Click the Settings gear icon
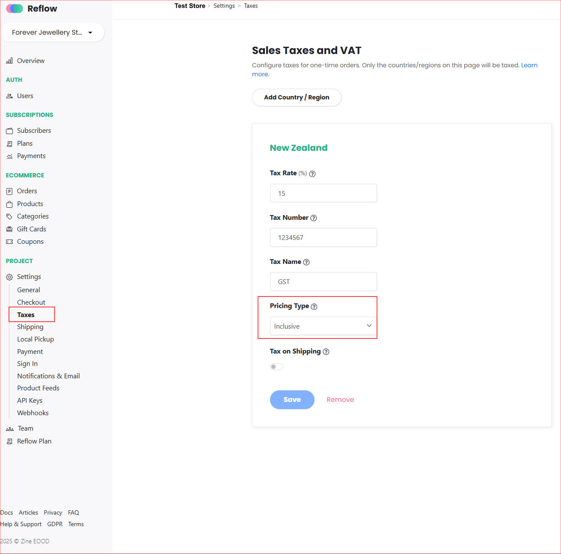This screenshot has width=561, height=554. pos(9,277)
